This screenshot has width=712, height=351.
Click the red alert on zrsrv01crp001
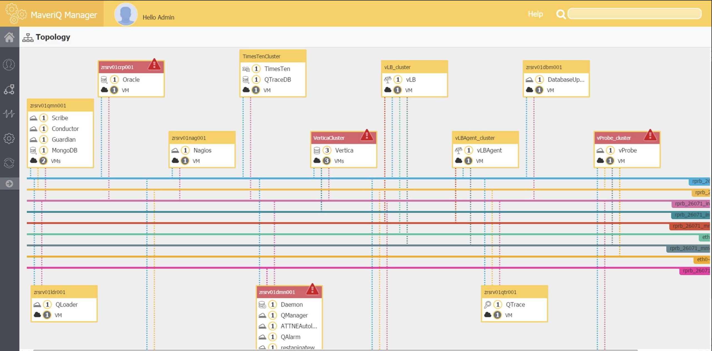[x=154, y=64]
